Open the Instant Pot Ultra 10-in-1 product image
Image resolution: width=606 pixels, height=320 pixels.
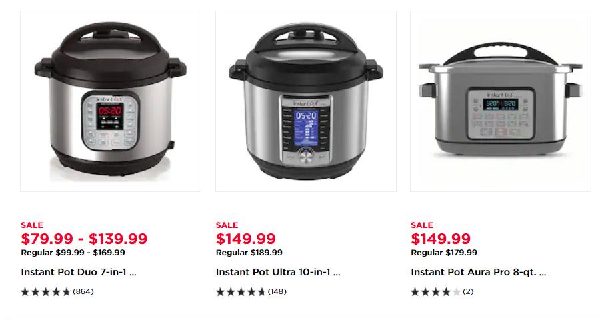tap(306, 101)
